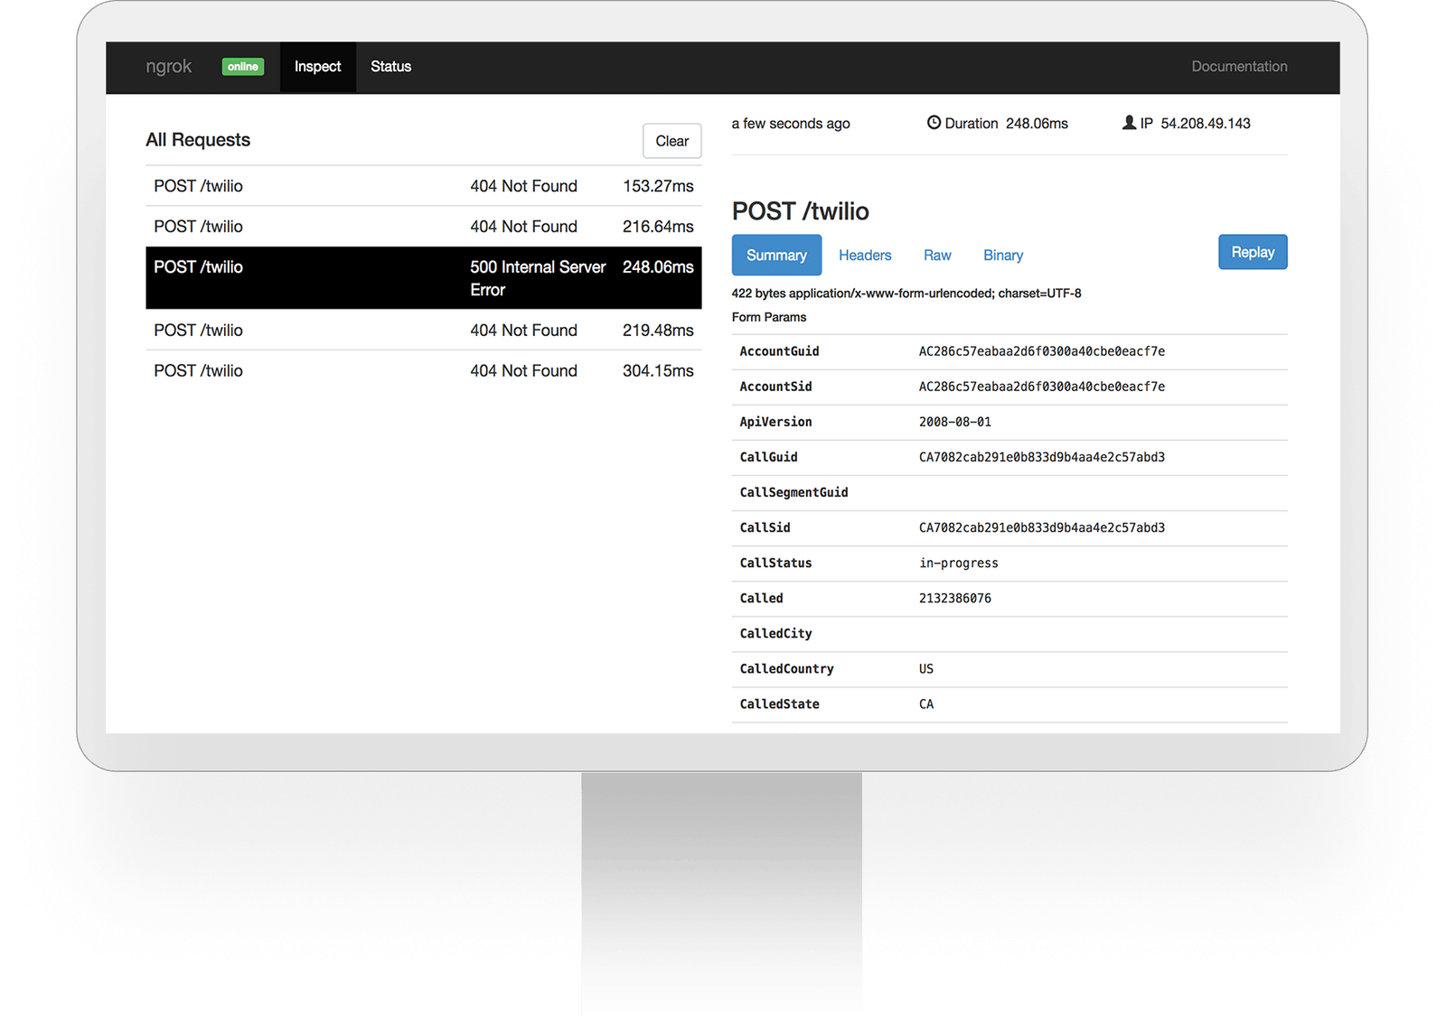Select the 500 Internal Server Error request
This screenshot has height=1016, width=1446.
(x=423, y=278)
